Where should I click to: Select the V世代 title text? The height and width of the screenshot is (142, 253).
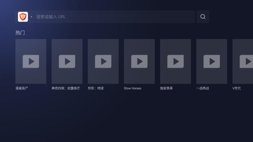tap(237, 88)
